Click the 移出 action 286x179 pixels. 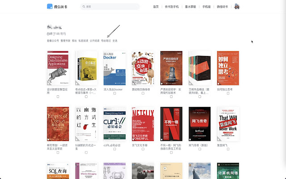pyautogui.click(x=75, y=41)
